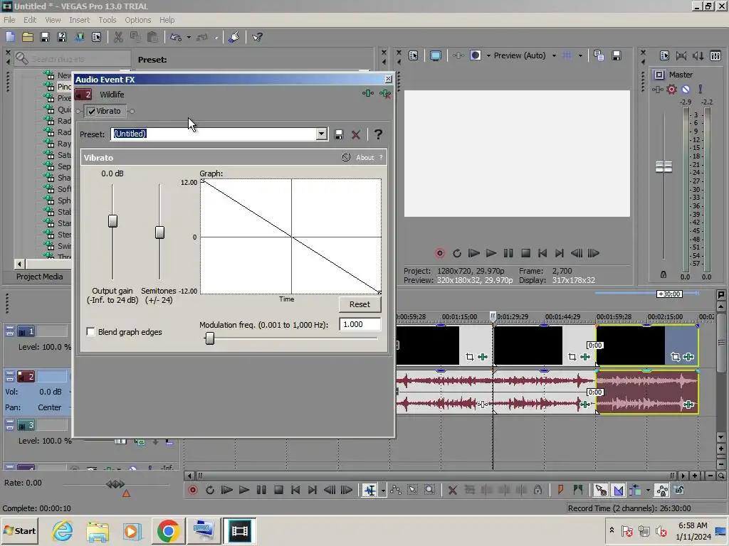729x546 pixels.
Task: Click the Undo arrow icon
Action: click(x=176, y=37)
